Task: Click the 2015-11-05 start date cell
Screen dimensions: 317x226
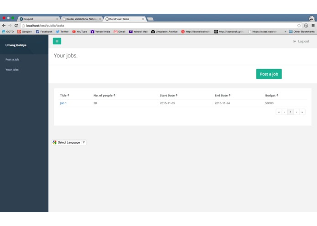Action: (x=167, y=103)
